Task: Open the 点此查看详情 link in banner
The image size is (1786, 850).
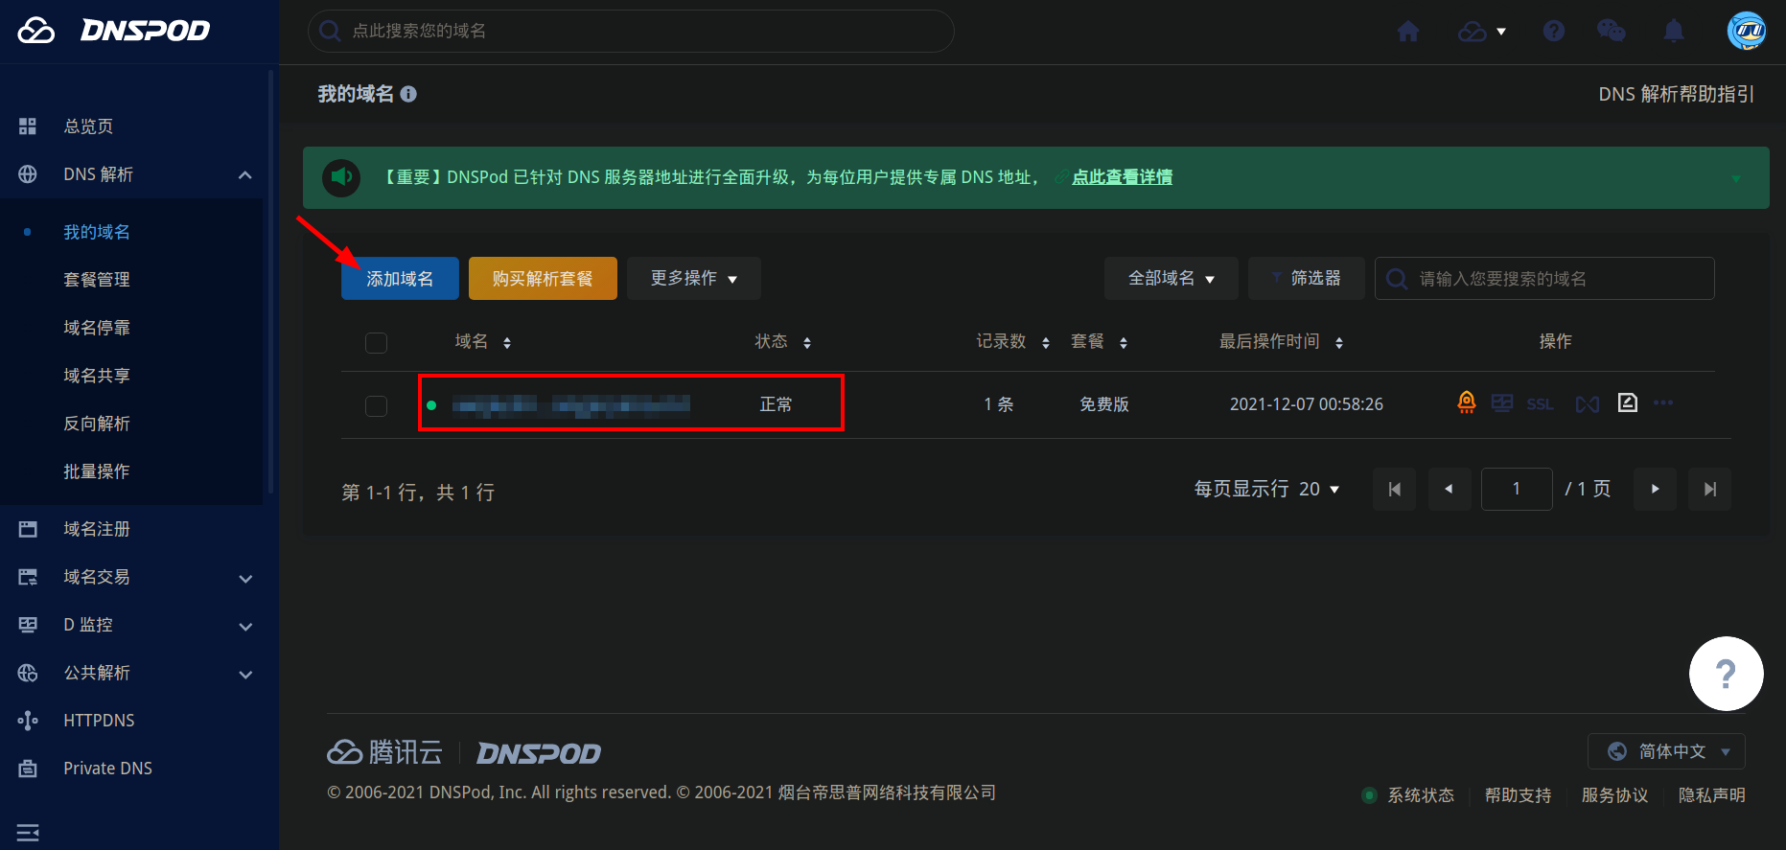Action: point(1122,177)
